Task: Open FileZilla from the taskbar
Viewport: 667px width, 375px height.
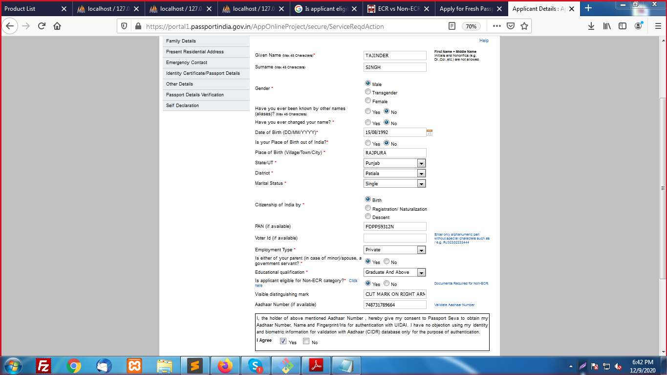Action: [44, 365]
